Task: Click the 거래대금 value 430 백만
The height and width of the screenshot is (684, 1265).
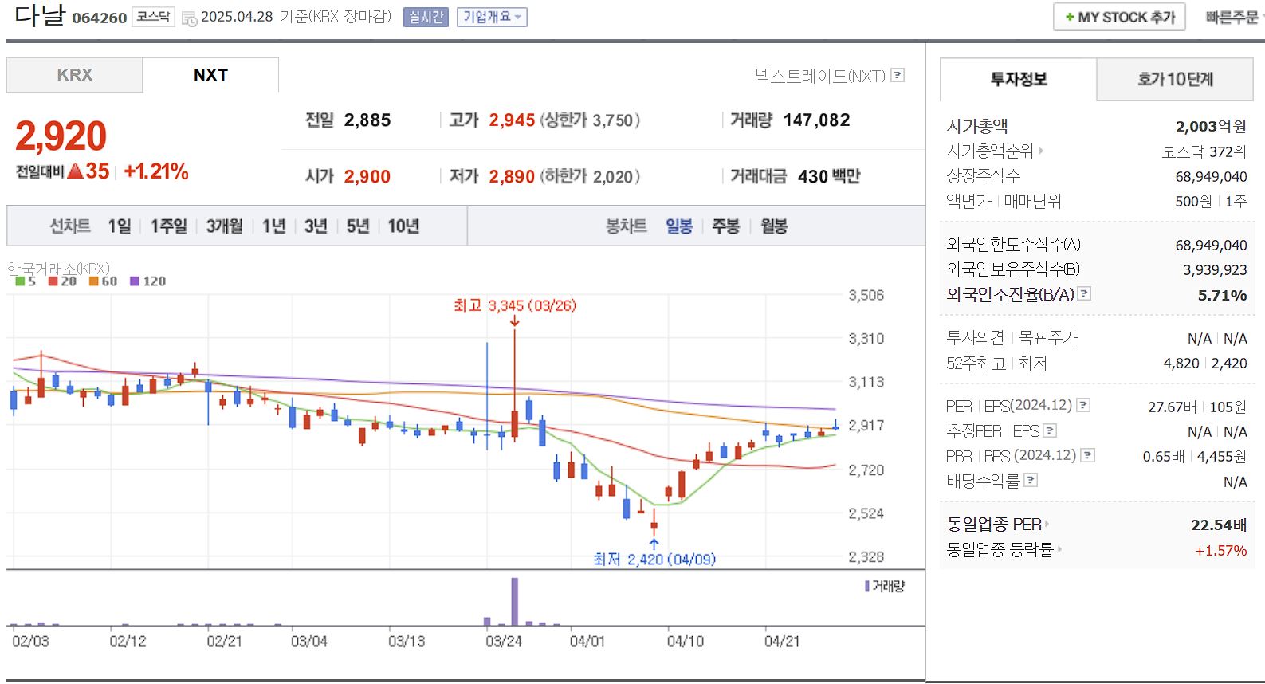Action: pyautogui.click(x=829, y=177)
